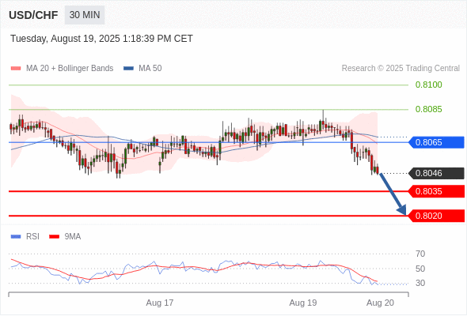Viewport: 467px width, 316px height.
Task: Click the RSI 70 level label
Action: tap(420, 254)
